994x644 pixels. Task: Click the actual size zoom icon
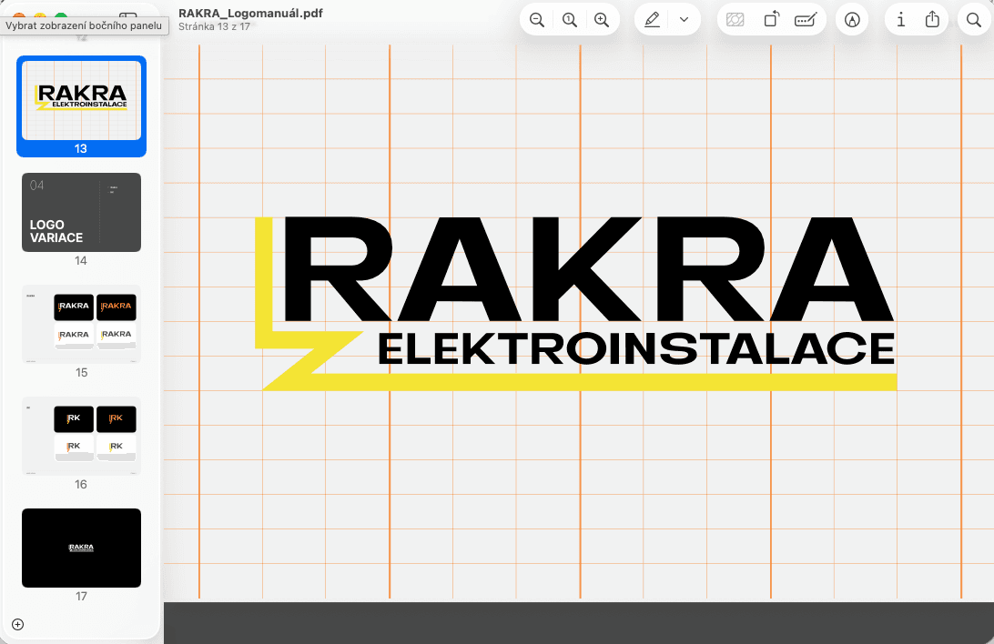click(569, 20)
